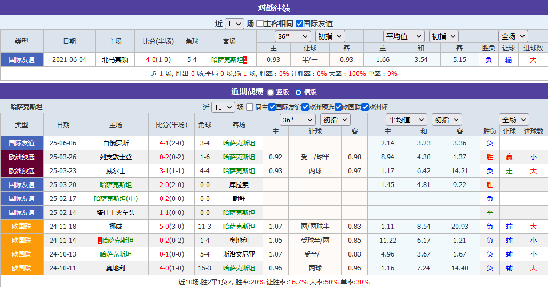Screen dimensions: 548x287
Task: Select the 横版 radio button
Action: click(298, 92)
